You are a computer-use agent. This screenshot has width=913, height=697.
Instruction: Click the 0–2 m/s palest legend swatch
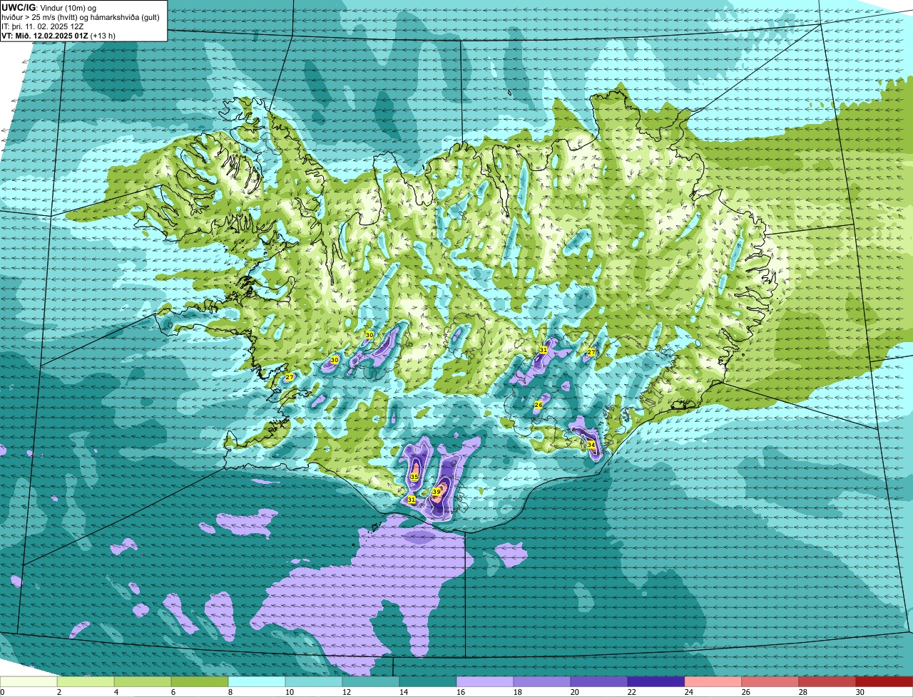(29, 682)
